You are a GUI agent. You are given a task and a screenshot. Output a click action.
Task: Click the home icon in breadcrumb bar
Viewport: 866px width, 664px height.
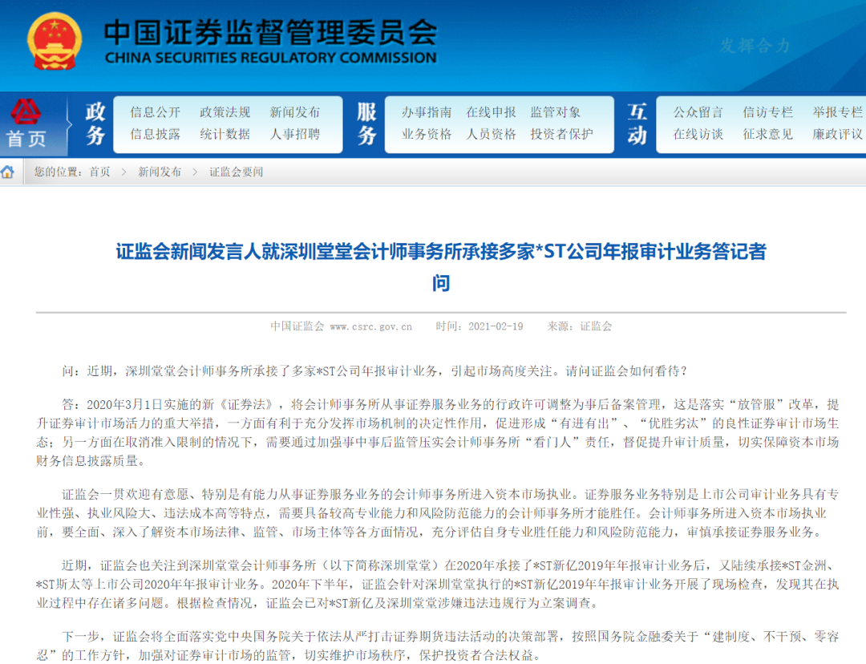(8, 172)
